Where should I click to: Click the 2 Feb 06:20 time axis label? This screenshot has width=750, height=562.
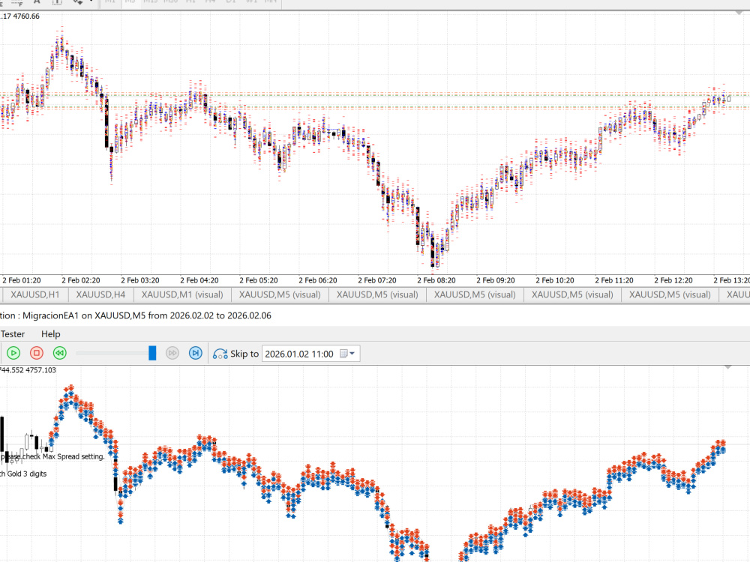click(x=318, y=280)
